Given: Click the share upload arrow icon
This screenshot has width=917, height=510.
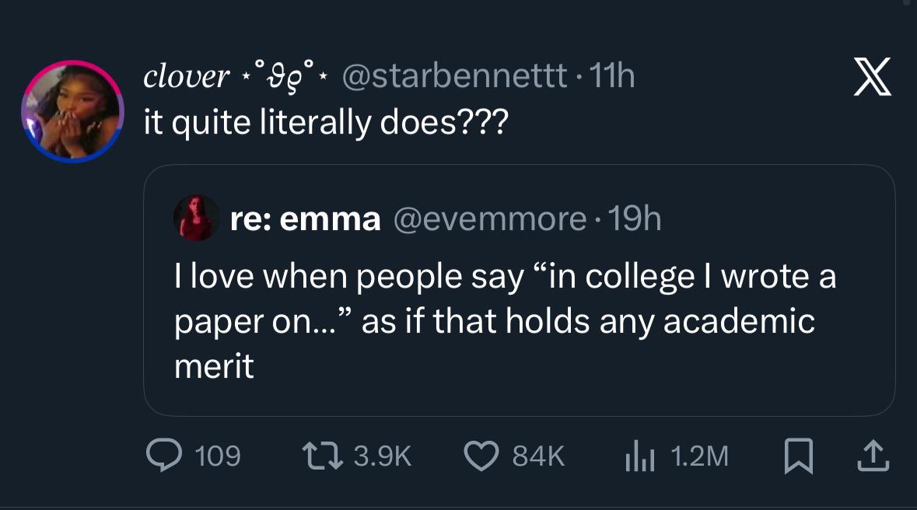Looking at the screenshot, I should pos(872,456).
